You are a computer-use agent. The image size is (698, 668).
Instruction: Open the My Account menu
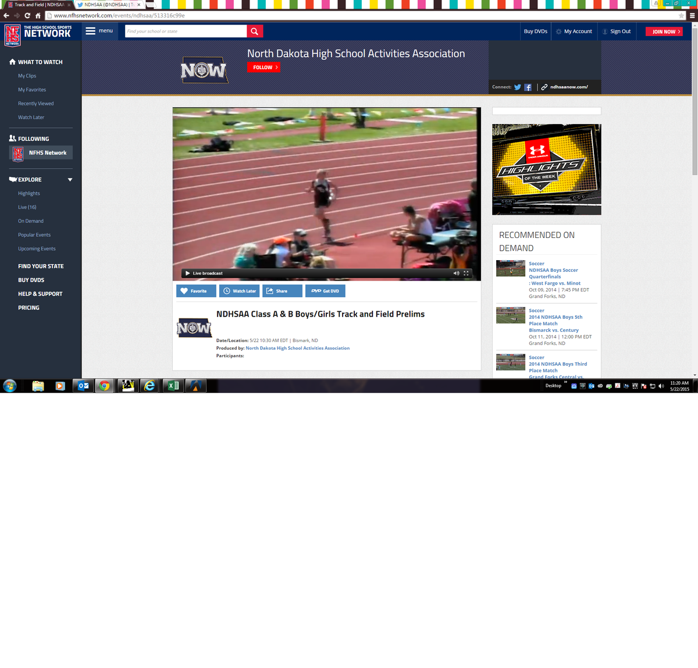(x=574, y=31)
